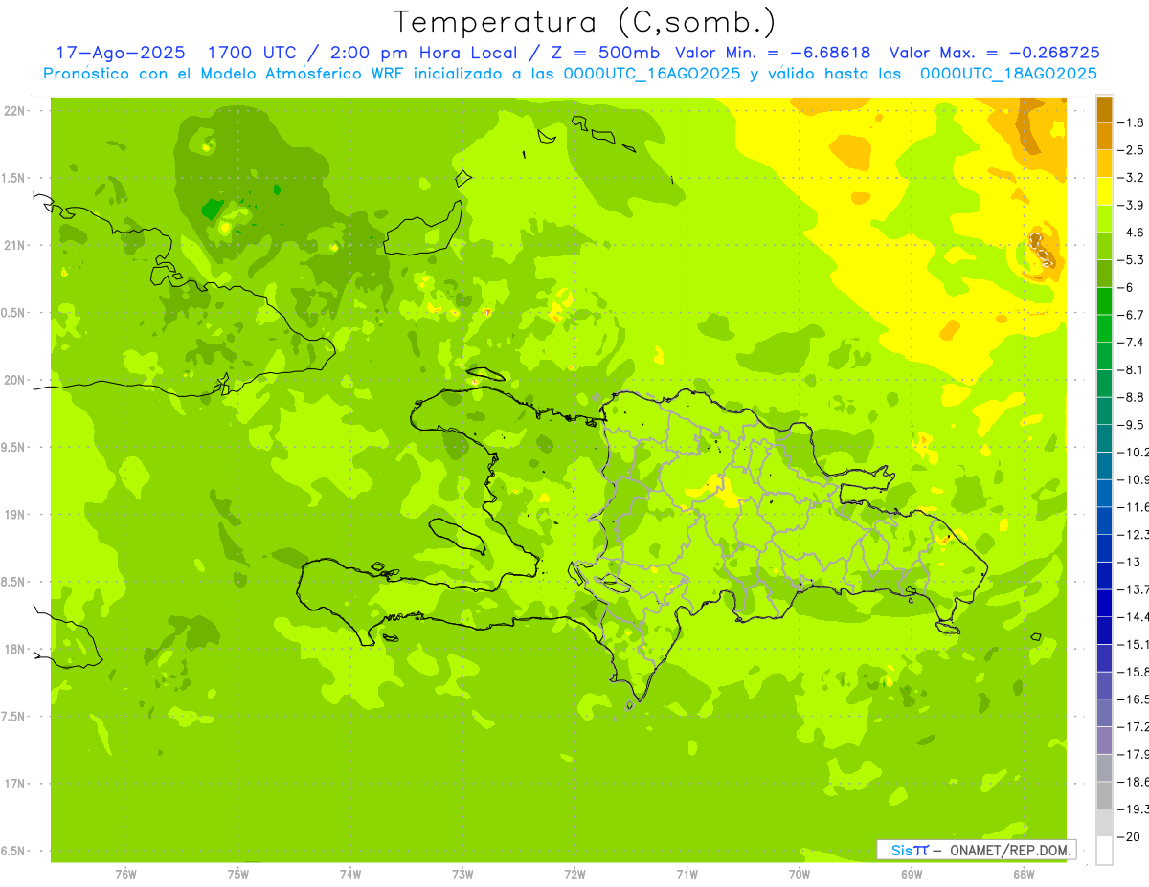Select the valid-until time '0000UTC_18AGO2025'

pyautogui.click(x=1008, y=73)
